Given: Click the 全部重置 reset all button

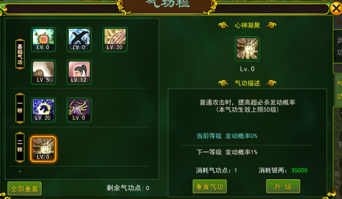Looking at the screenshot, I should tap(25, 188).
